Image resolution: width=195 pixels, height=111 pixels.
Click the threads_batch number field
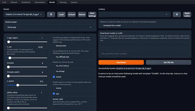[44, 72]
